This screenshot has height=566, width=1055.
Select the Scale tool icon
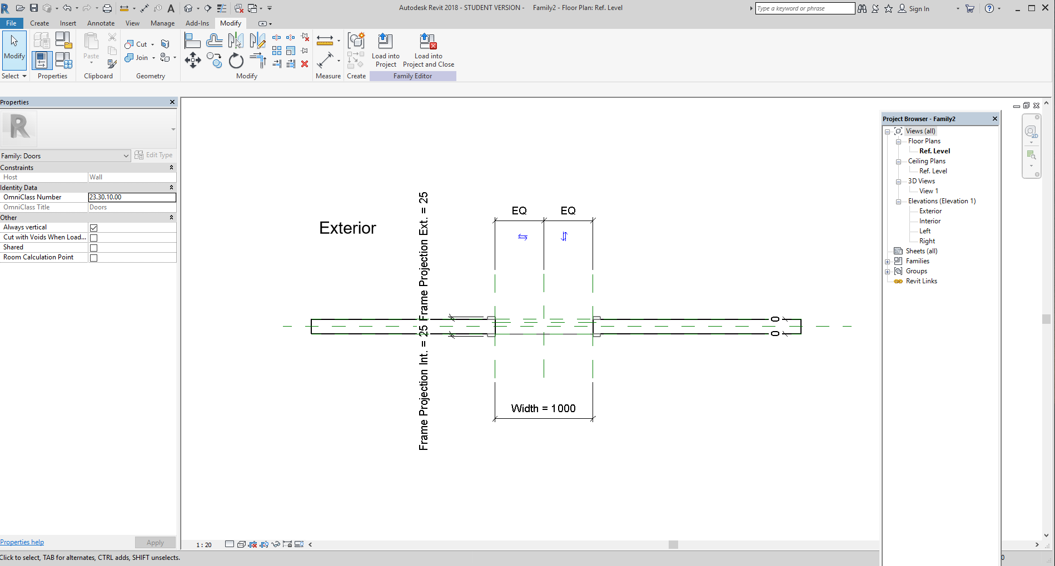tap(290, 51)
